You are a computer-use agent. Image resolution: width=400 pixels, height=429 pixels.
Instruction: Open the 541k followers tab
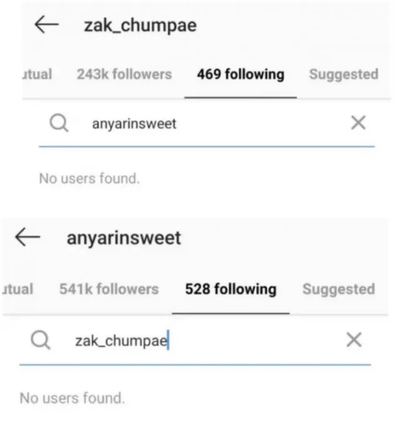[109, 289]
